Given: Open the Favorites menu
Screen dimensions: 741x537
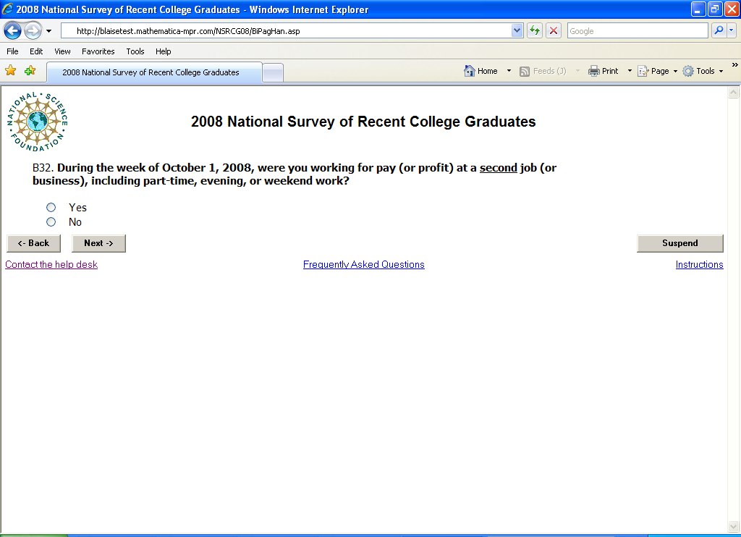Looking at the screenshot, I should click(98, 51).
